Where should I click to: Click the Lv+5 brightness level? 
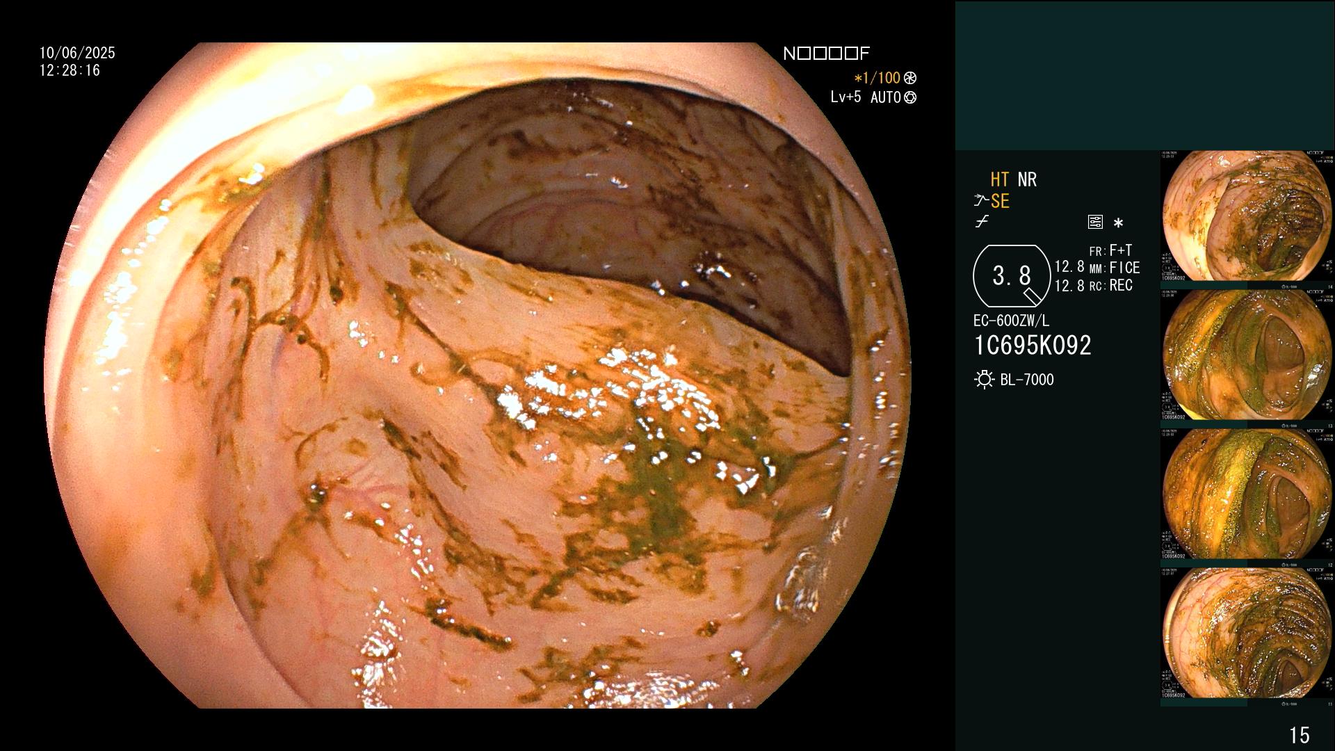pos(845,97)
